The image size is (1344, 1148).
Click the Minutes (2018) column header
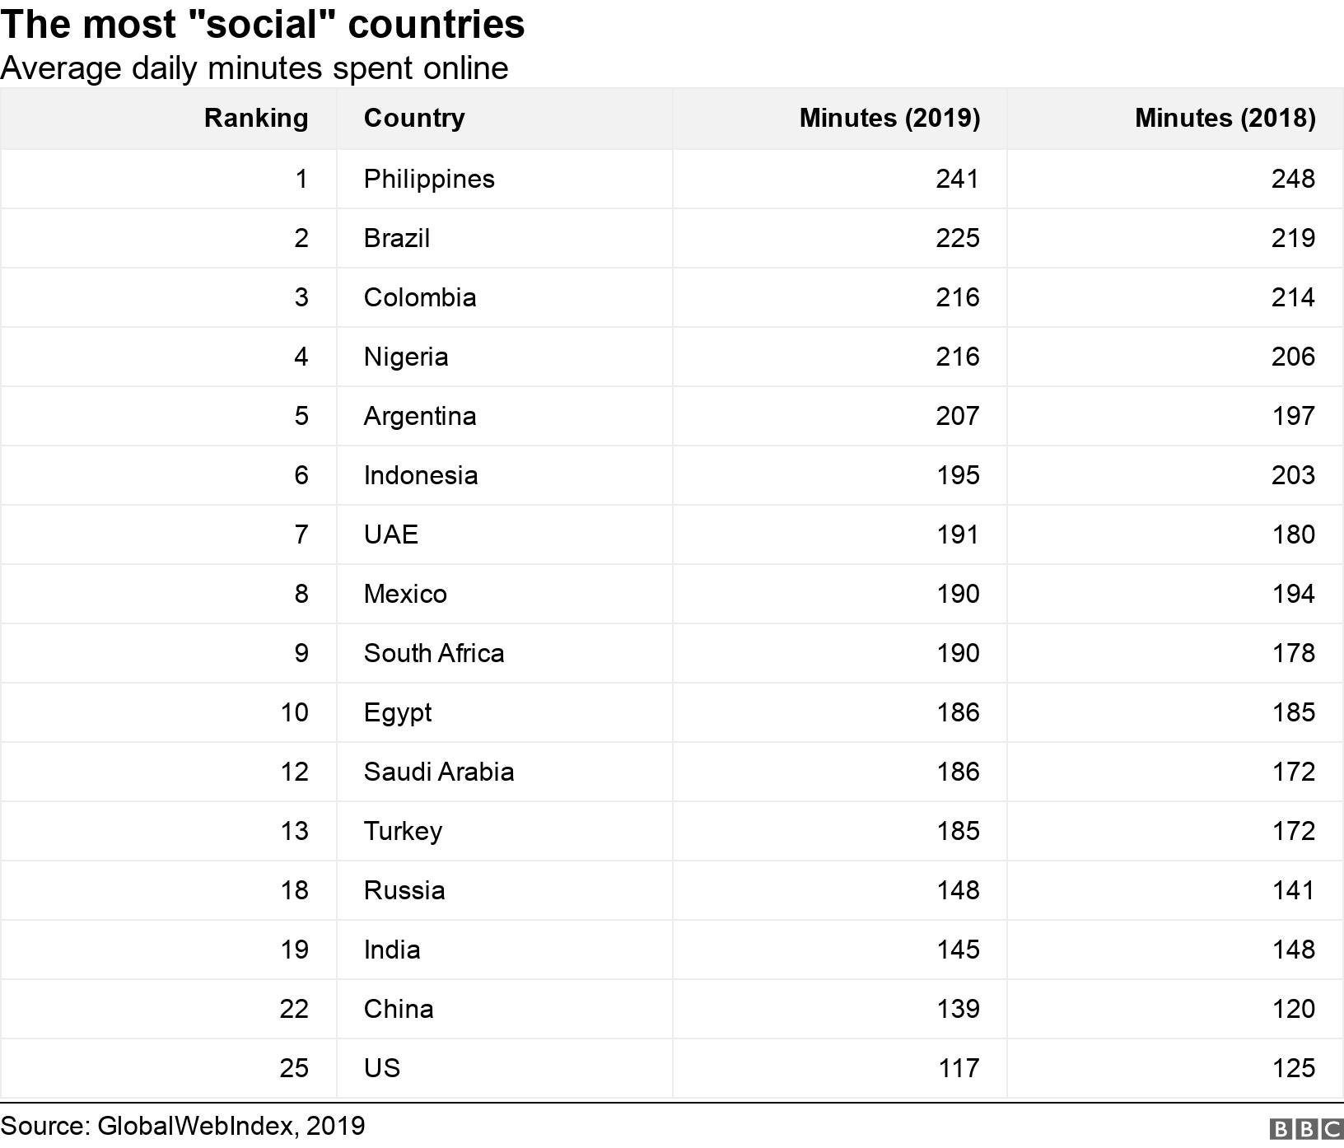point(1225,118)
